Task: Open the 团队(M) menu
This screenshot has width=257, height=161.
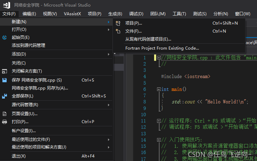Action: 158,14
